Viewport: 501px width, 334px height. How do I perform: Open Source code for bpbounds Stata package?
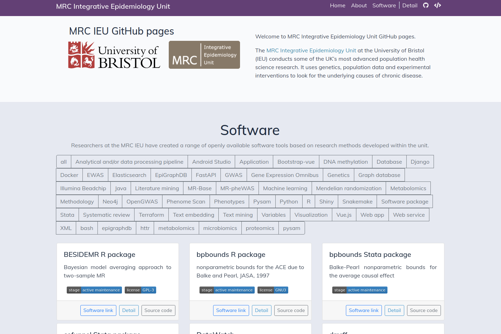point(424,310)
